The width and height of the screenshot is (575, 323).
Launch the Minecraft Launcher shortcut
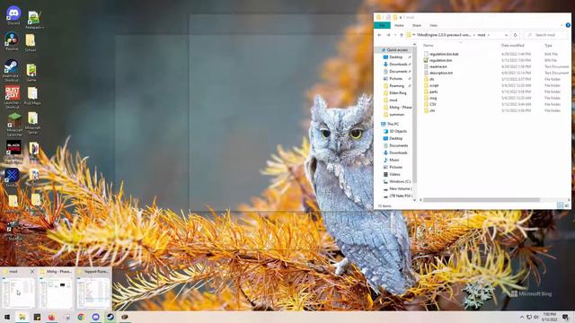tap(14, 125)
